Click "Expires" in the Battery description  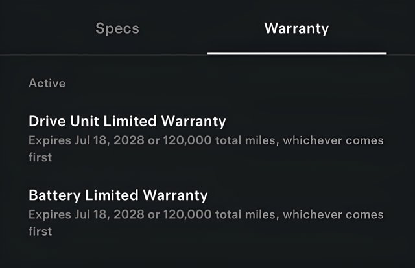(49, 214)
